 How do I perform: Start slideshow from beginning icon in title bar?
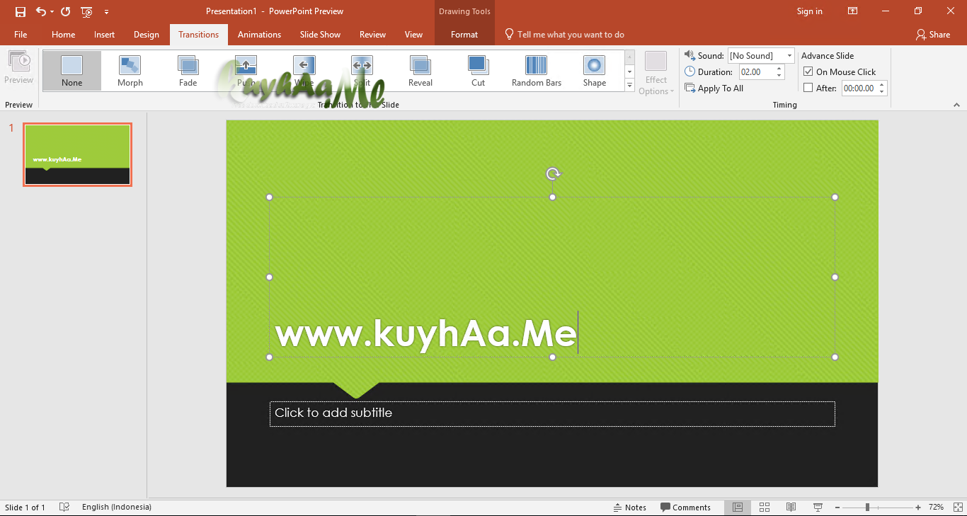86,11
